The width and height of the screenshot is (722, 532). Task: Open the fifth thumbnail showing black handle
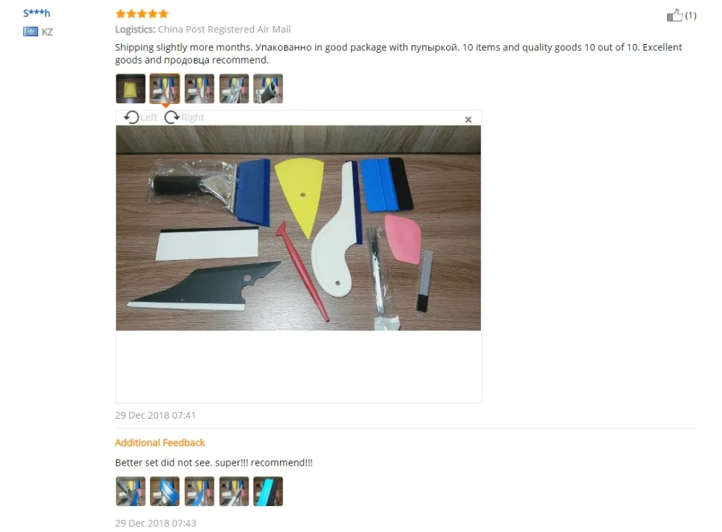268,88
